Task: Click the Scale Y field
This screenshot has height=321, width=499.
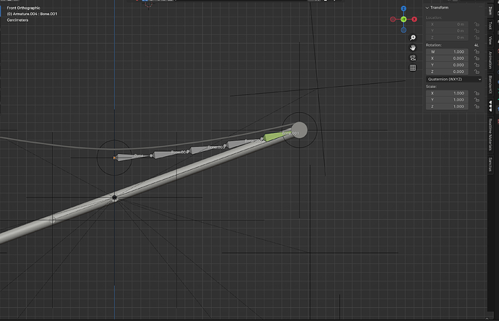Action: click(447, 100)
